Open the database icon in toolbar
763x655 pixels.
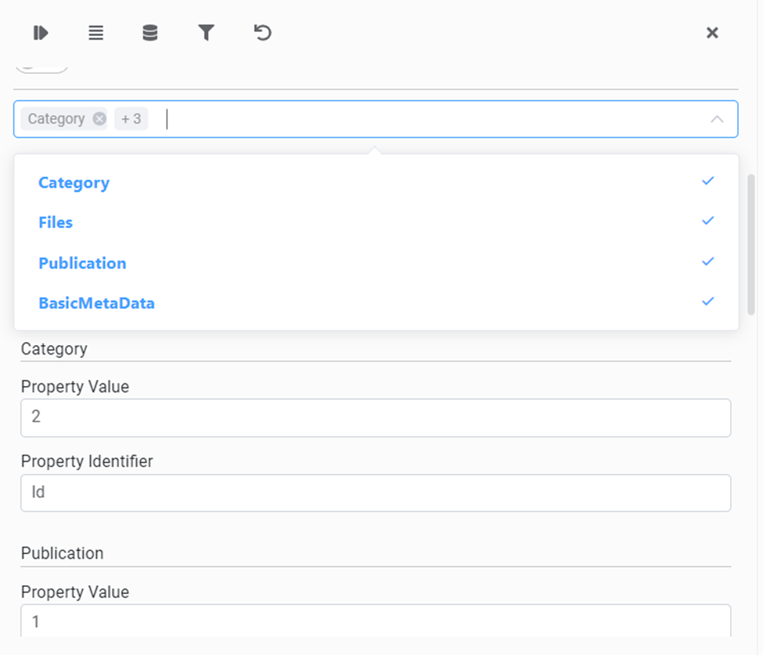coord(149,33)
